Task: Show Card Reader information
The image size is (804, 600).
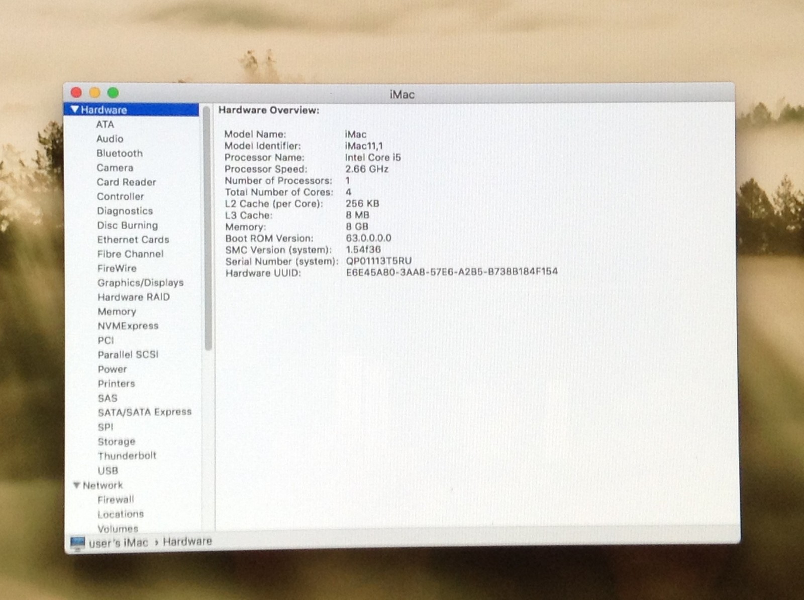Action: [x=126, y=182]
